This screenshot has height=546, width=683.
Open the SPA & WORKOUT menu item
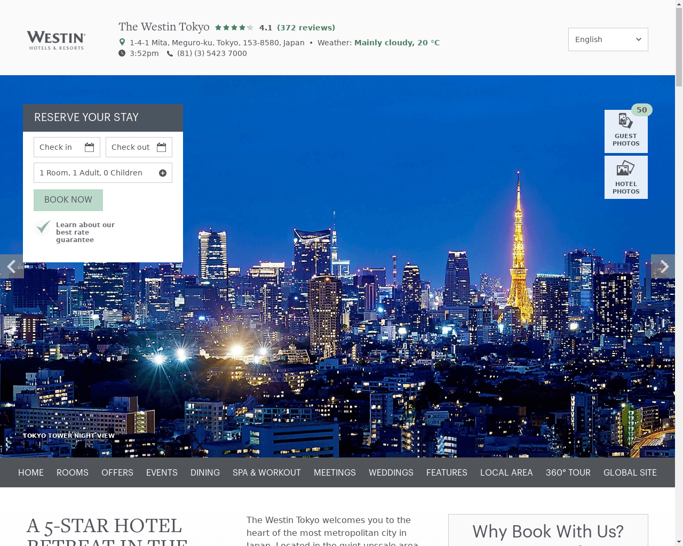267,472
